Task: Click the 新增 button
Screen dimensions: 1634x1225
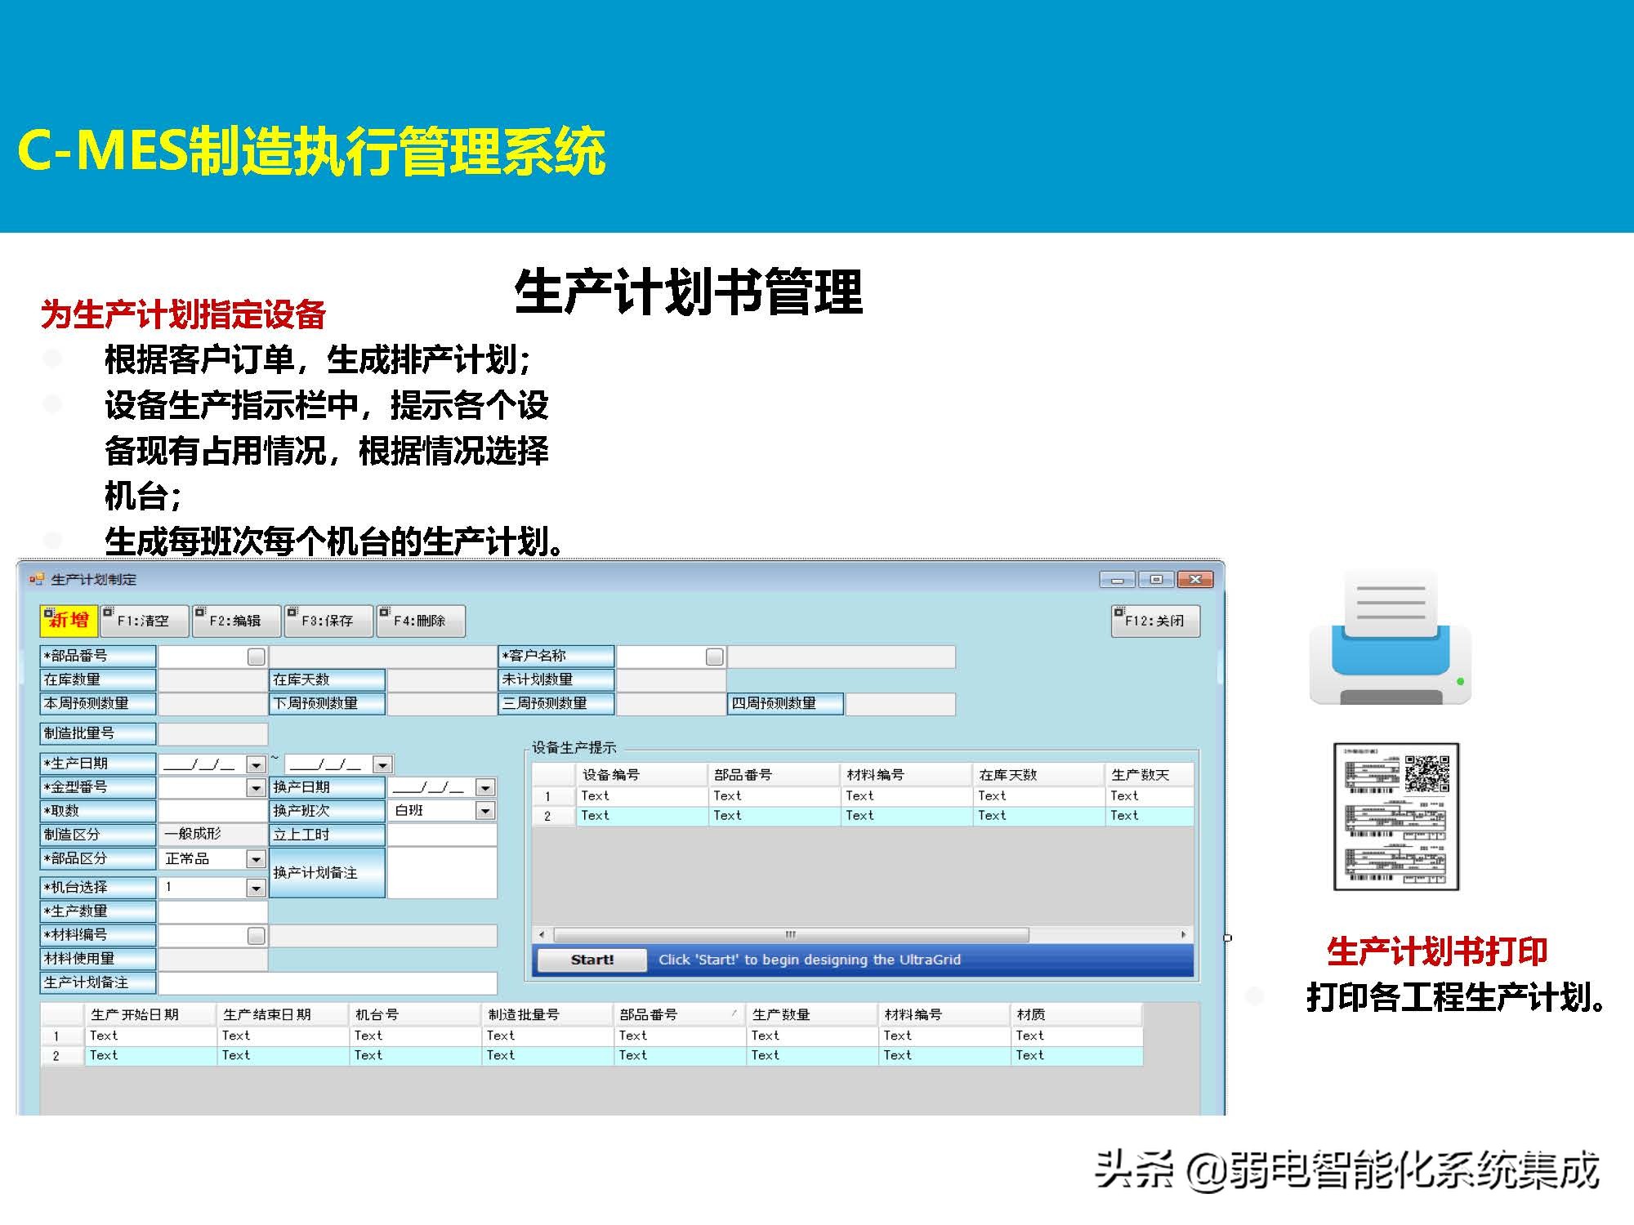Action: coord(69,621)
